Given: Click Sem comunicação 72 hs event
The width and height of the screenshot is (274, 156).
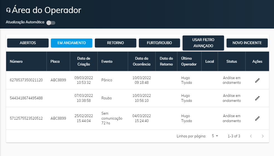Looking at the screenshot, I should pos(112,118).
